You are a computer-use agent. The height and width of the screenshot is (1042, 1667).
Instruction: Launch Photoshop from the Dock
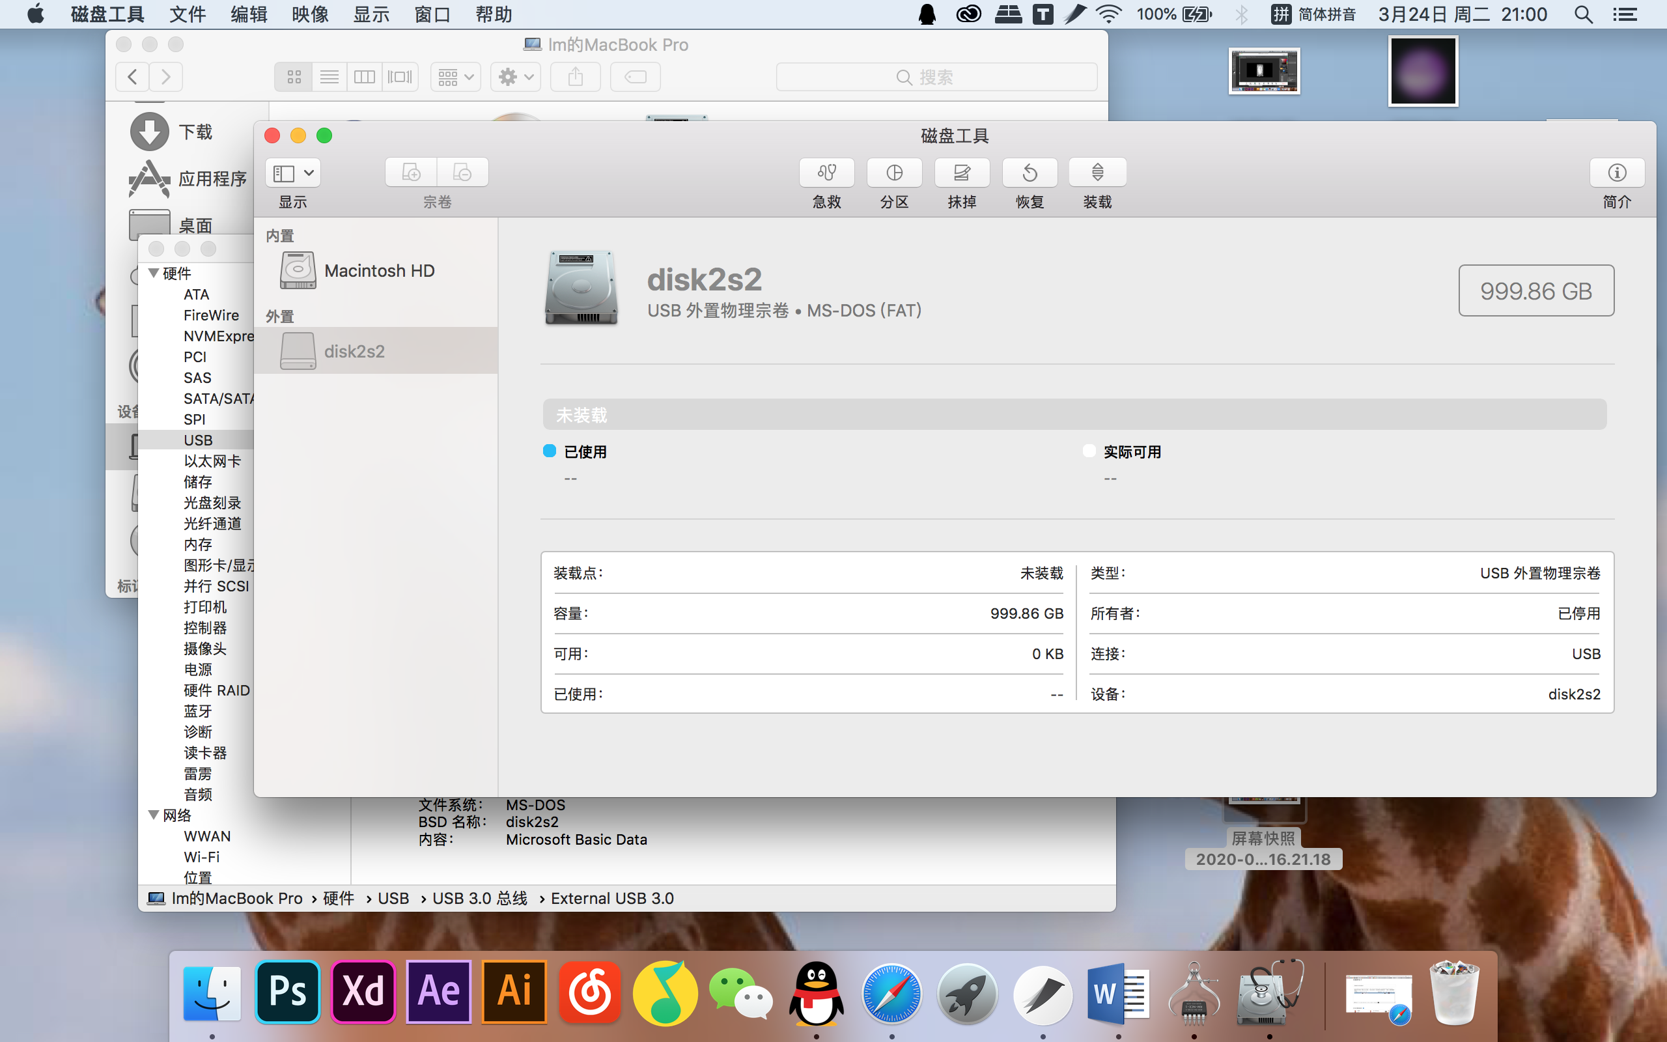click(x=288, y=993)
